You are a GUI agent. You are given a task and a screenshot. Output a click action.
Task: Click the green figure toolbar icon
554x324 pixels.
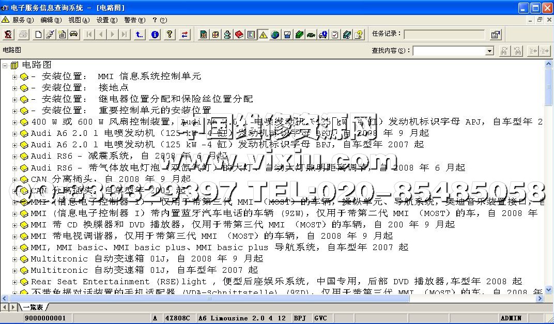[227, 34]
